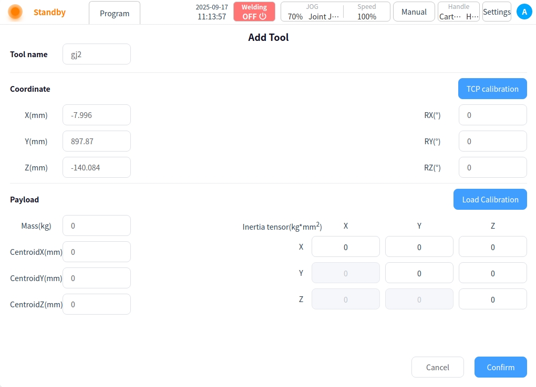Image resolution: width=536 pixels, height=387 pixels.
Task: Select the X(mm) coordinate field
Action: (97, 115)
